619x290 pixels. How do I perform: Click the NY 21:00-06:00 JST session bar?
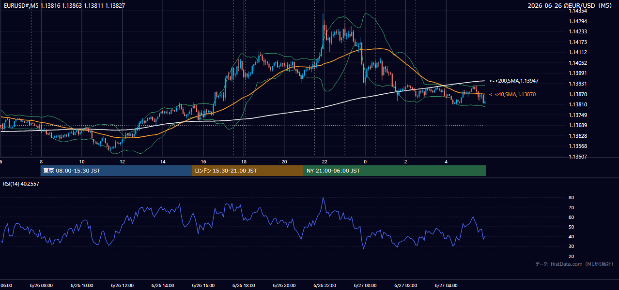click(395, 171)
